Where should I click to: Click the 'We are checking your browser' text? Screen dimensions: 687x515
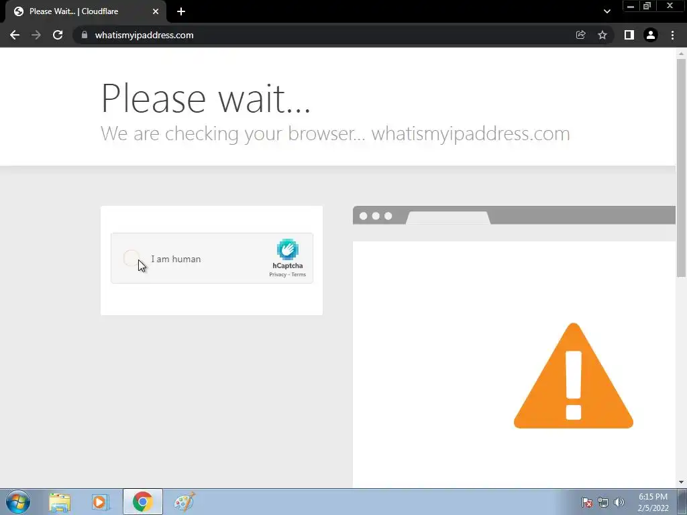tap(233, 133)
